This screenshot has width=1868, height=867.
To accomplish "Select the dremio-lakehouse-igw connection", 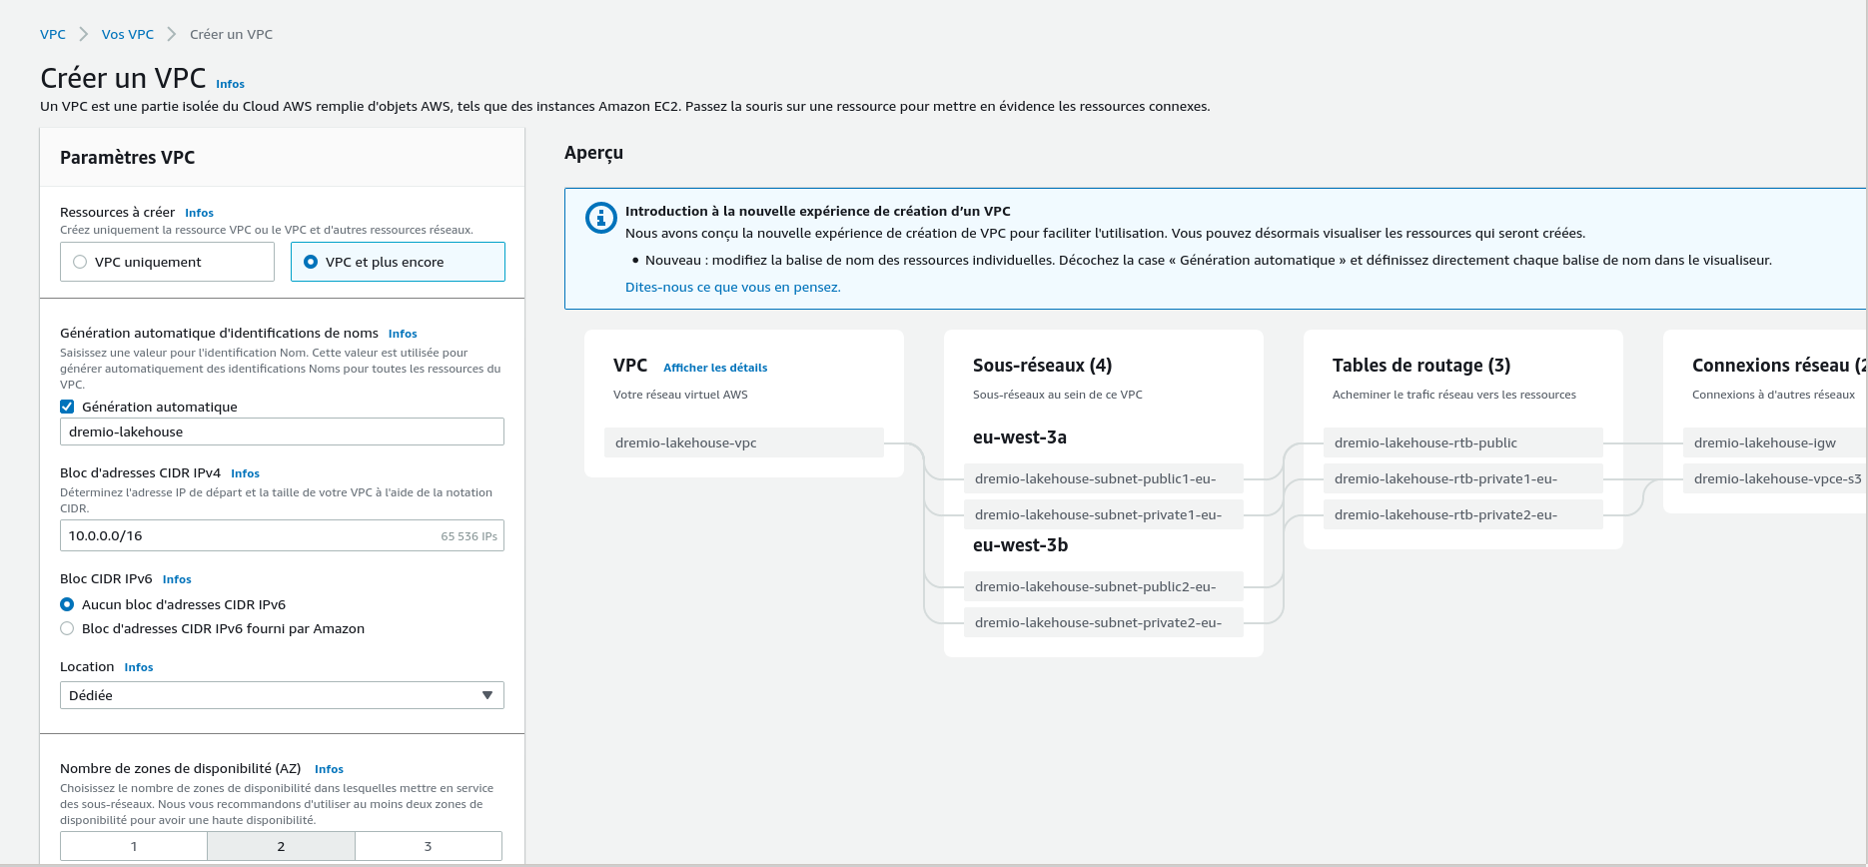I will tap(1774, 442).
